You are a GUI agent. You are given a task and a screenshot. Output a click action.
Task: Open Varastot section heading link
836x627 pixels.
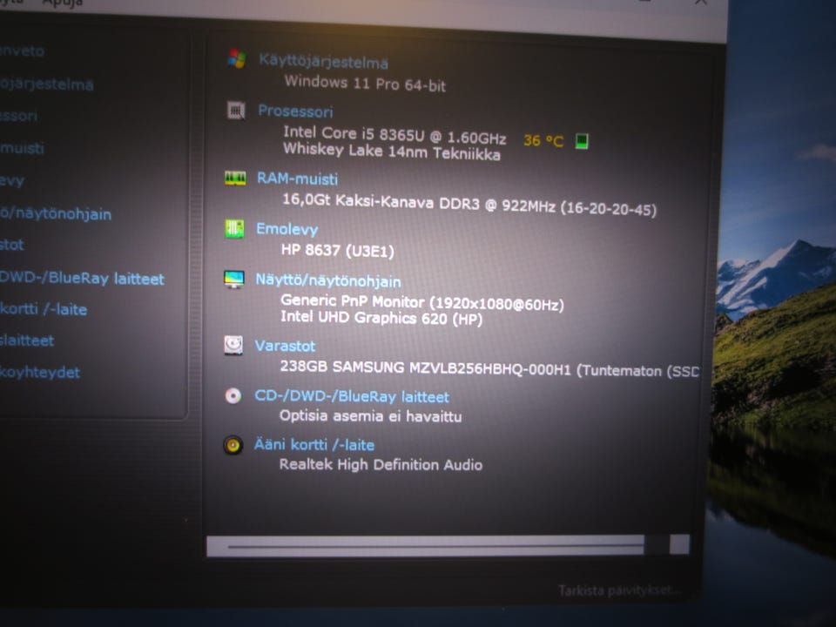[x=285, y=346]
